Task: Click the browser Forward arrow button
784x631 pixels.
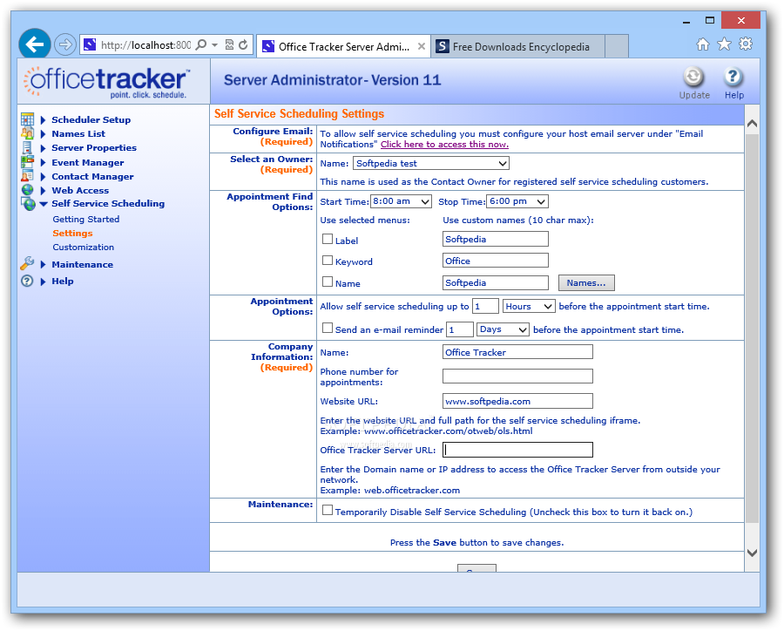Action: [65, 45]
